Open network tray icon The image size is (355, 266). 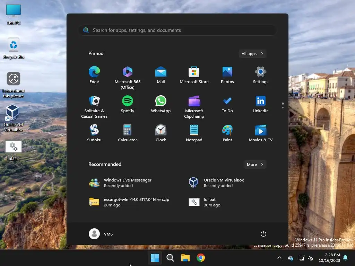tap(301, 258)
